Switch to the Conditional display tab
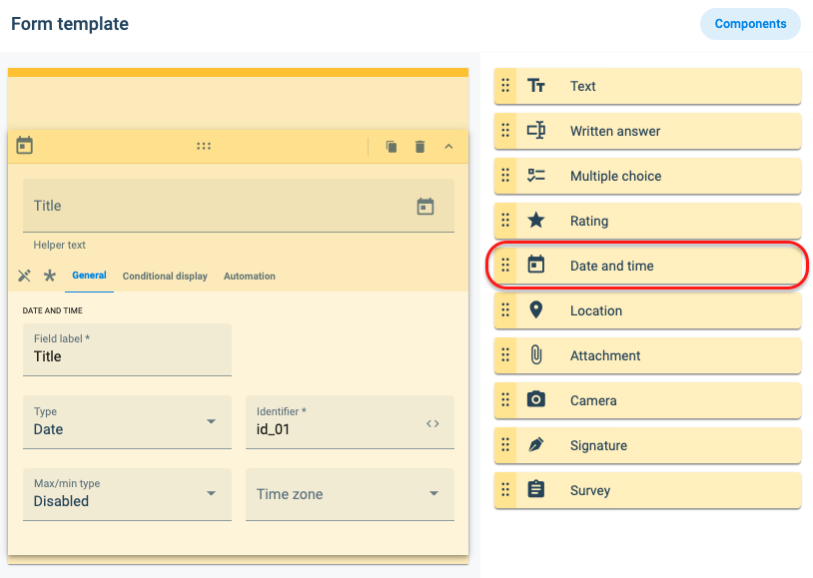This screenshot has width=813, height=578. click(165, 277)
